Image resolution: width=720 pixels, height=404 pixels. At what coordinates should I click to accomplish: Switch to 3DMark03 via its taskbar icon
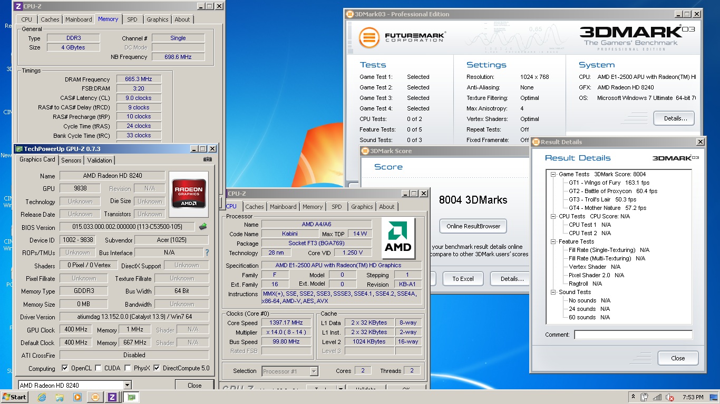pyautogui.click(x=95, y=397)
